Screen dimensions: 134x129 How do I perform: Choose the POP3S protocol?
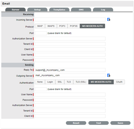coord(74,26)
